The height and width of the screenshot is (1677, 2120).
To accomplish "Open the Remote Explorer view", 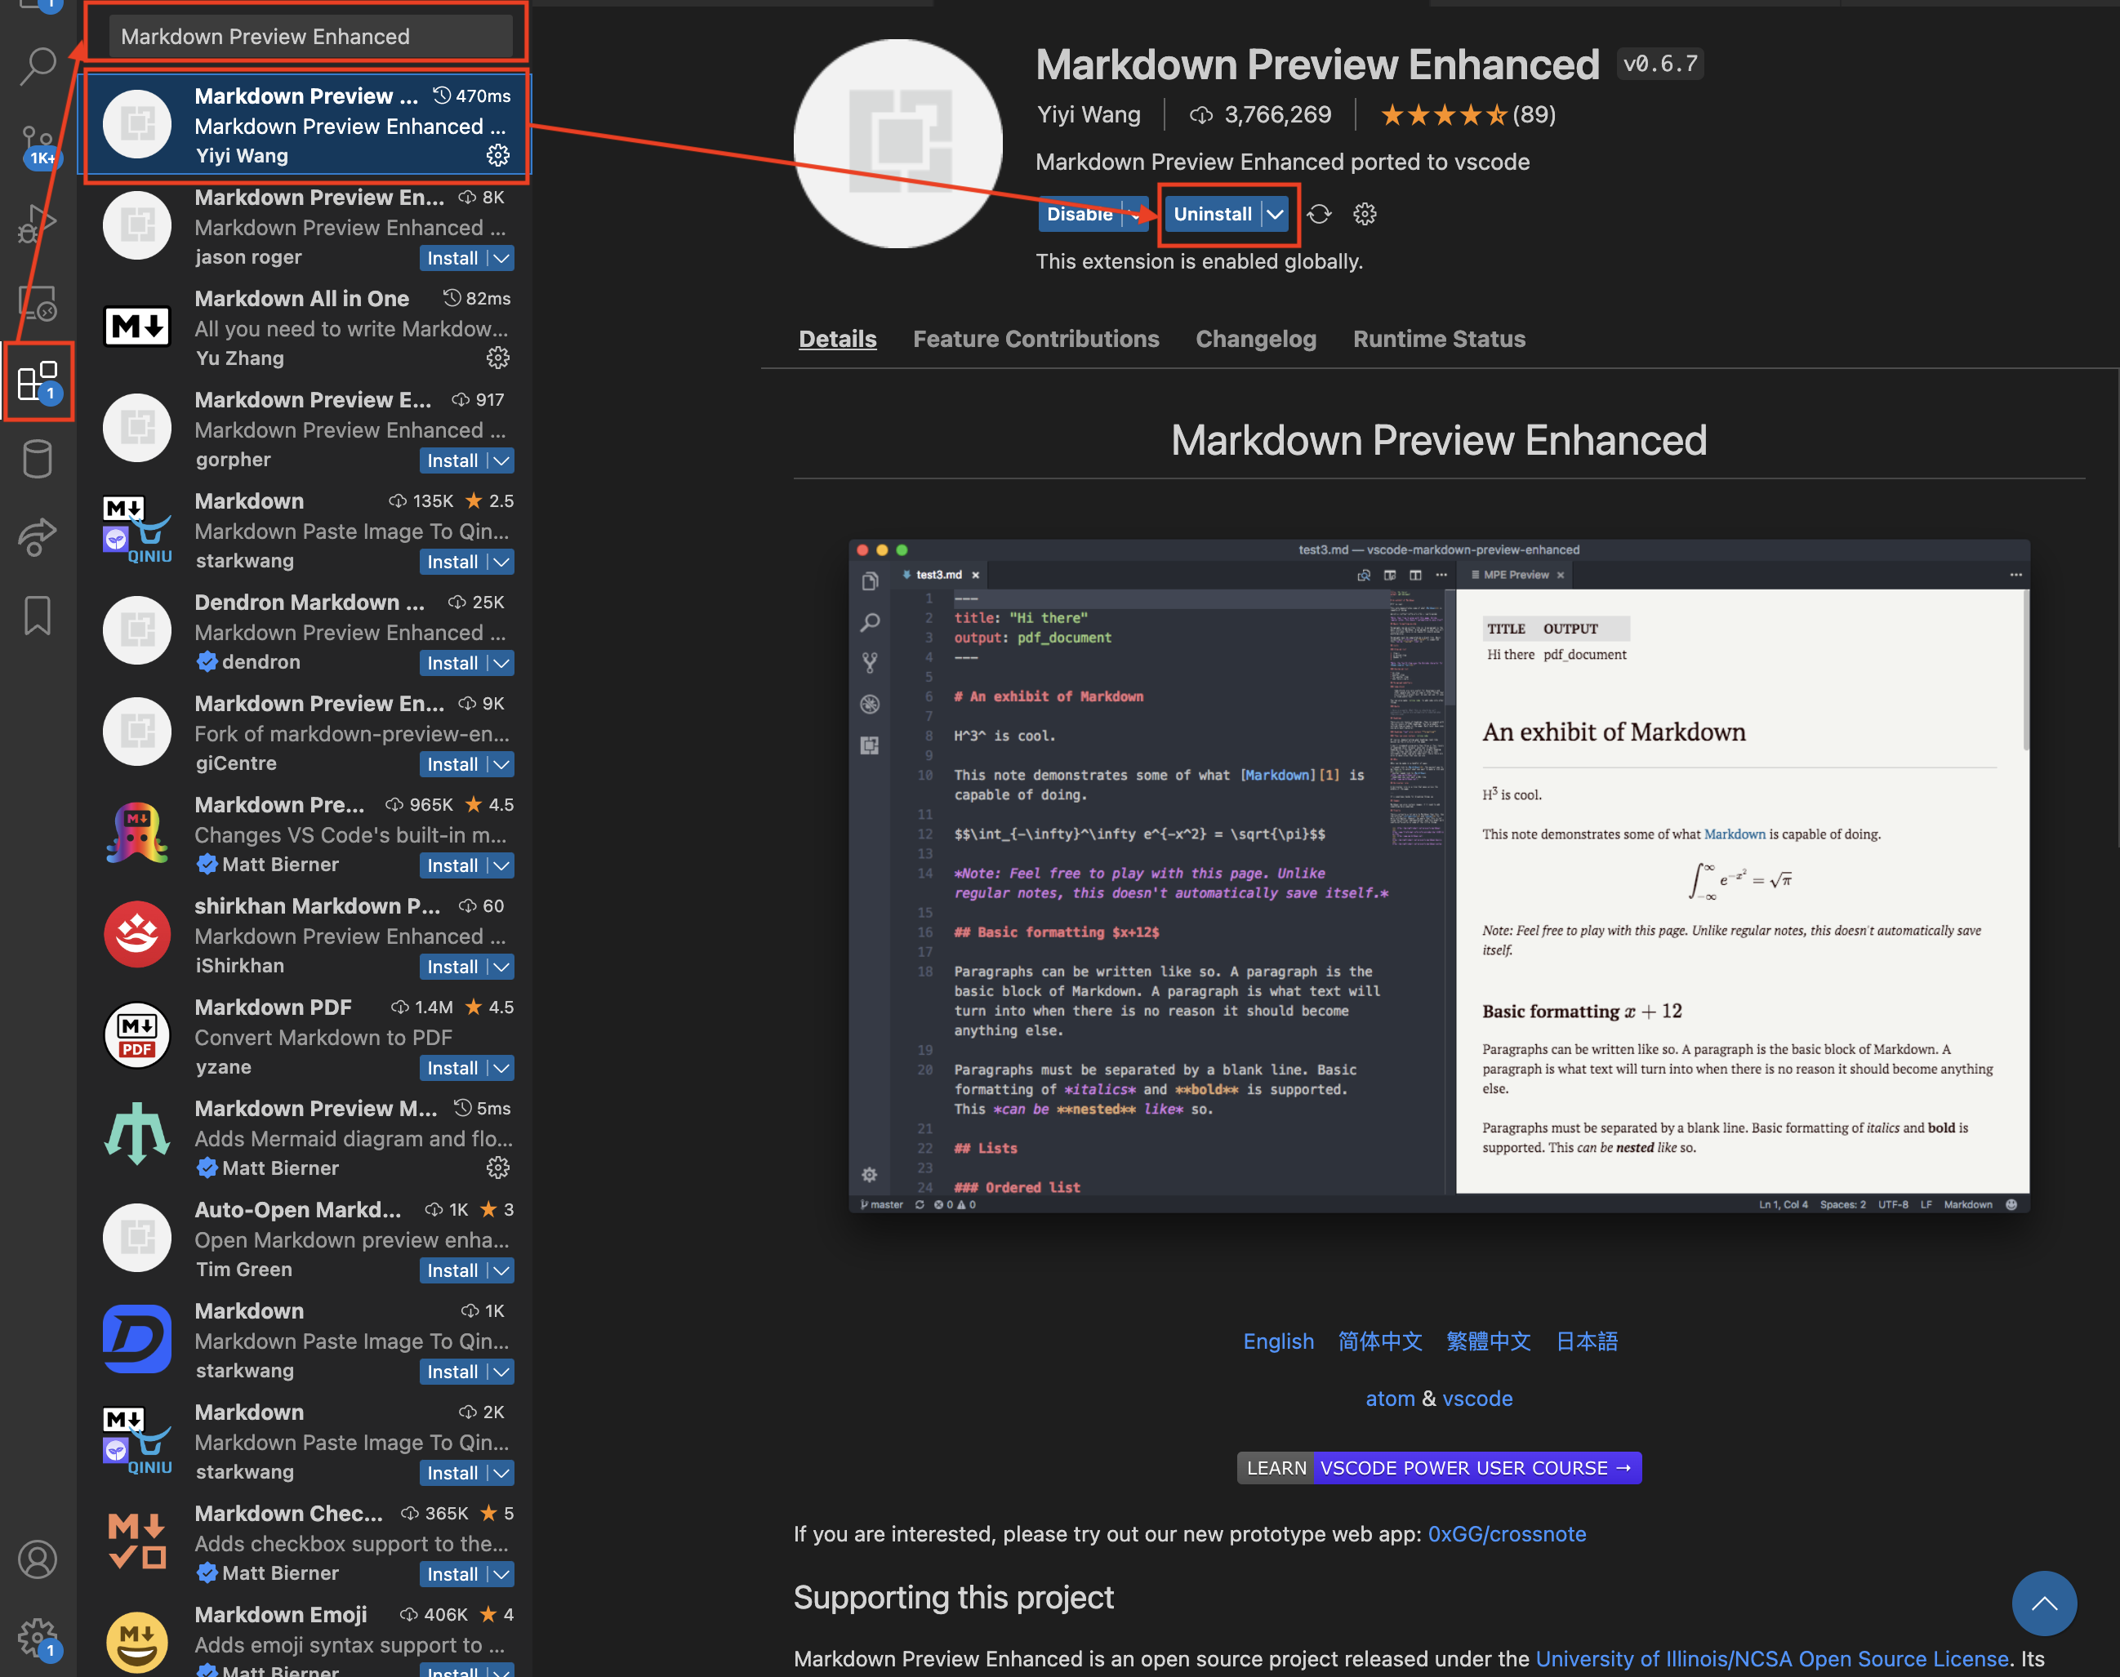I will click(x=38, y=302).
